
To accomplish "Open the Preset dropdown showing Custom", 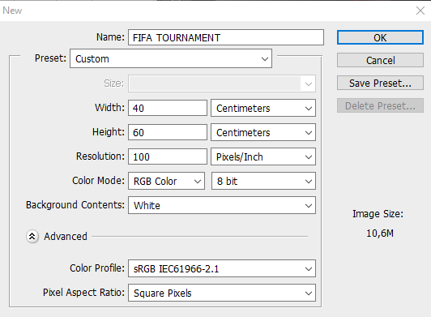I will pyautogui.click(x=171, y=58).
